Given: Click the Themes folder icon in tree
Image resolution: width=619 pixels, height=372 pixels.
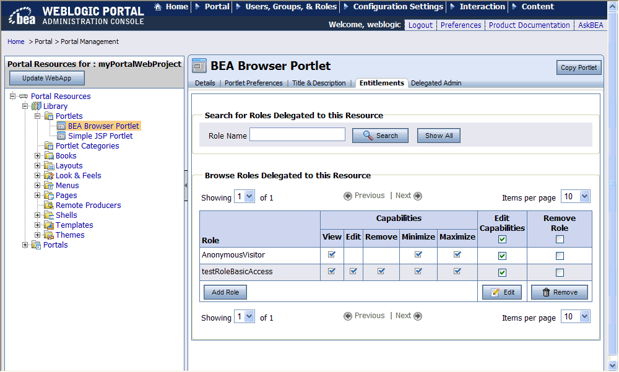Looking at the screenshot, I should point(49,235).
